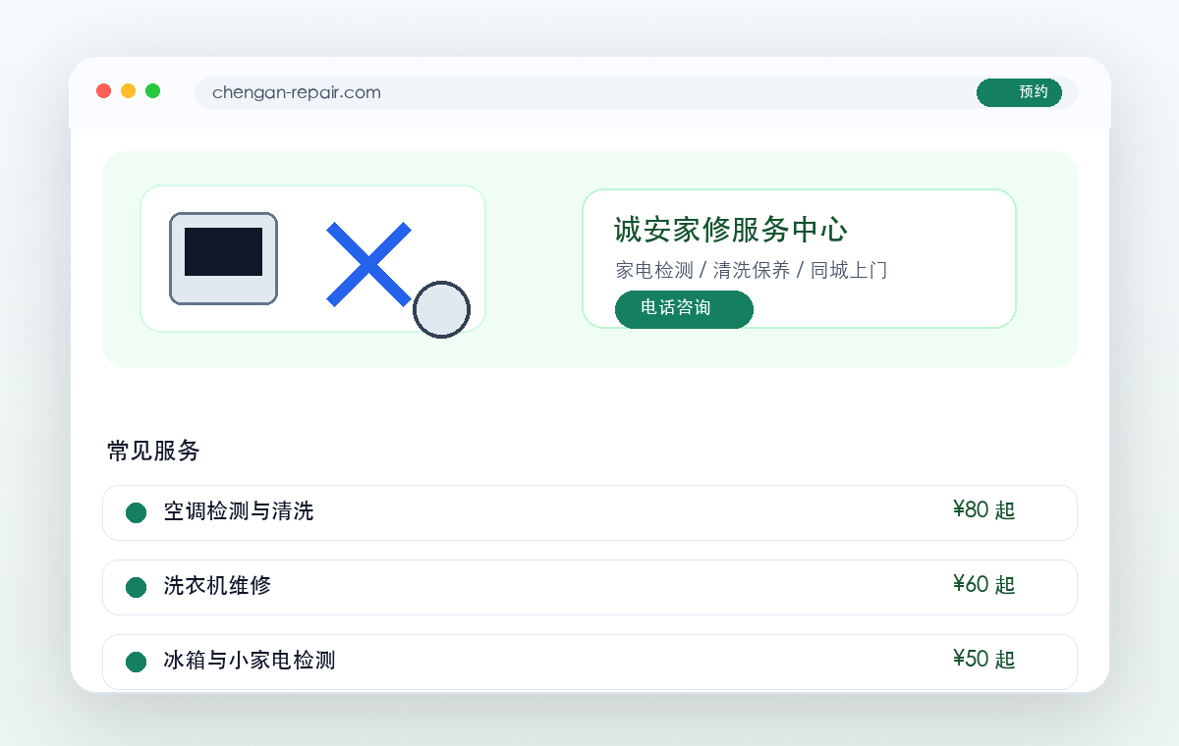Click the ¥60 起 price
Image resolution: width=1179 pixels, height=746 pixels.
(983, 585)
